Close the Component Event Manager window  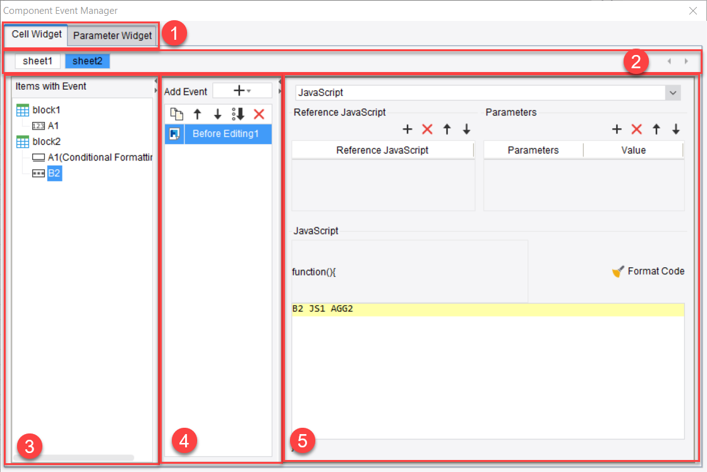(693, 11)
